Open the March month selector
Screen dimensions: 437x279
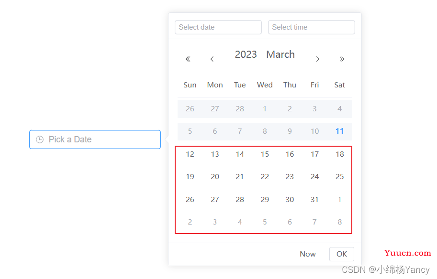click(280, 54)
